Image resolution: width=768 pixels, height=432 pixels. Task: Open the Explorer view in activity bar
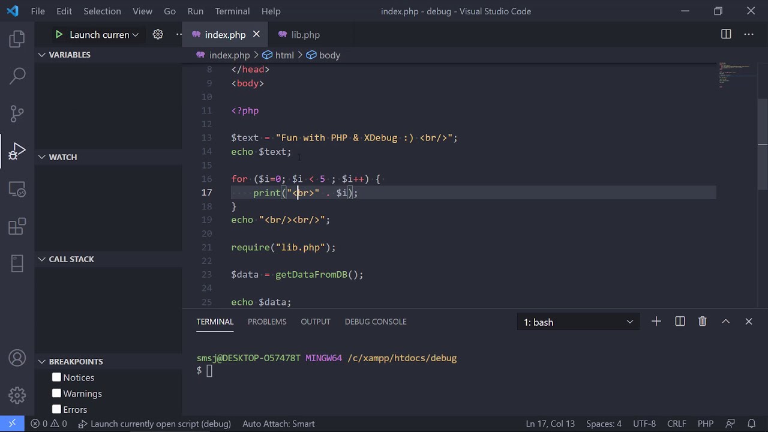tap(17, 40)
